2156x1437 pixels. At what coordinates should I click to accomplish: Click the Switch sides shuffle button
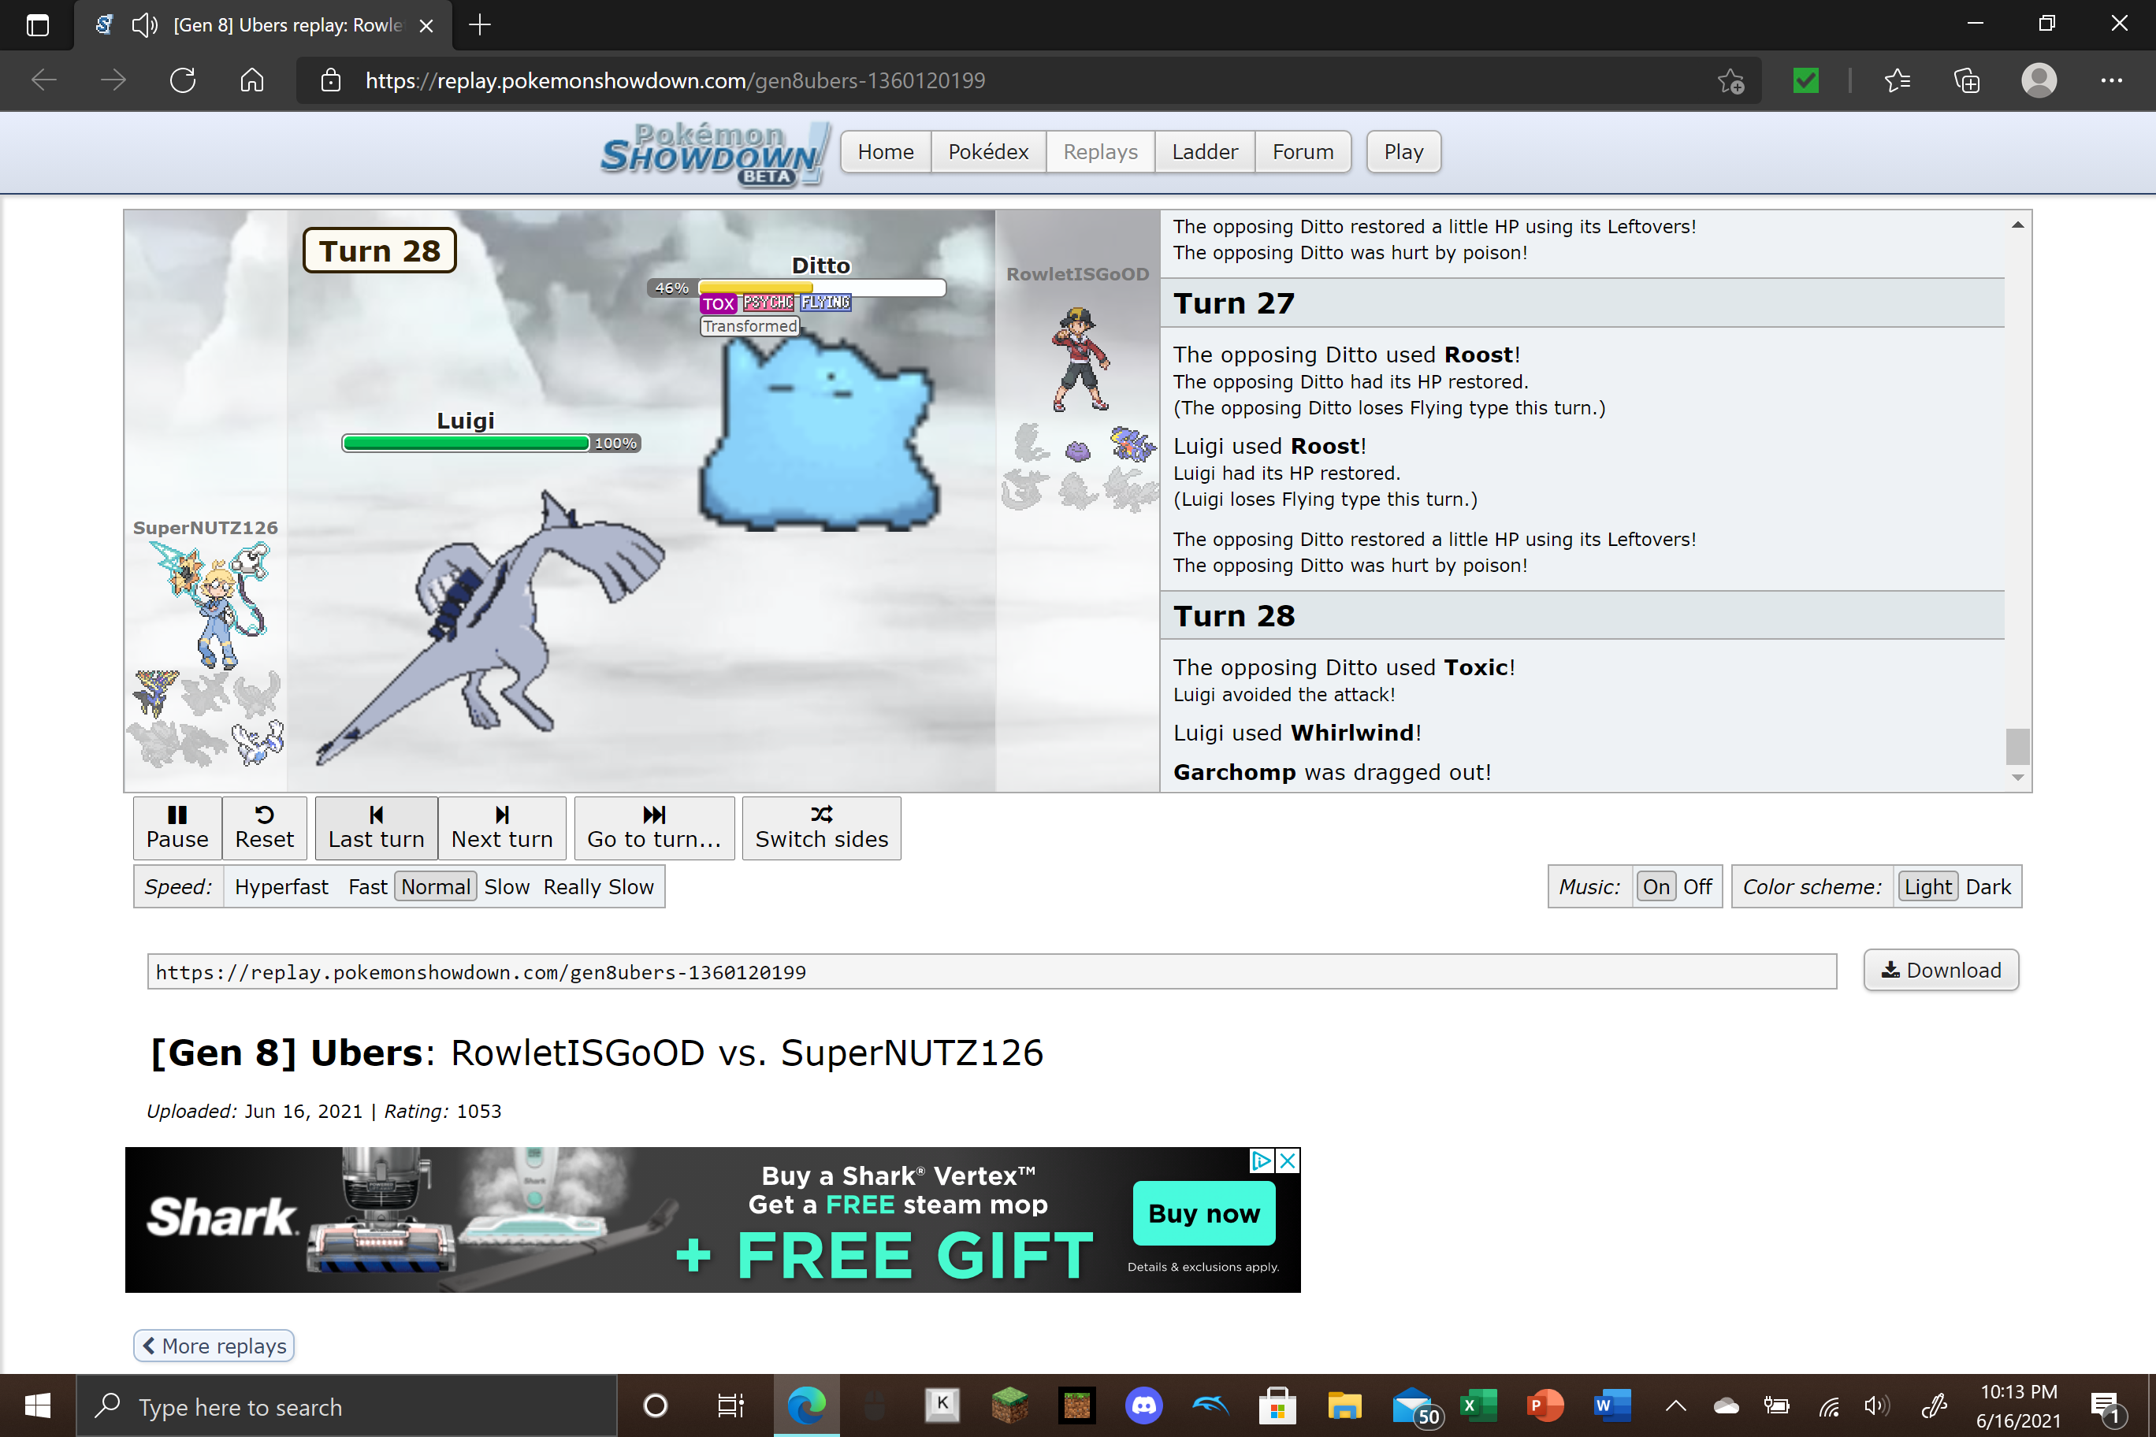(820, 827)
